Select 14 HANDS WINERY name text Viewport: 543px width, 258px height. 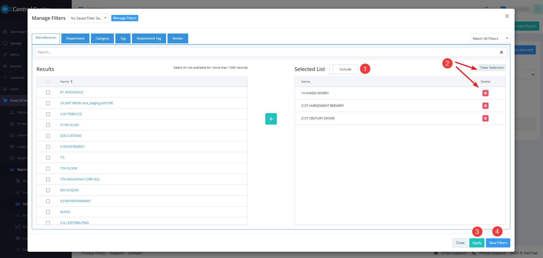click(315, 93)
